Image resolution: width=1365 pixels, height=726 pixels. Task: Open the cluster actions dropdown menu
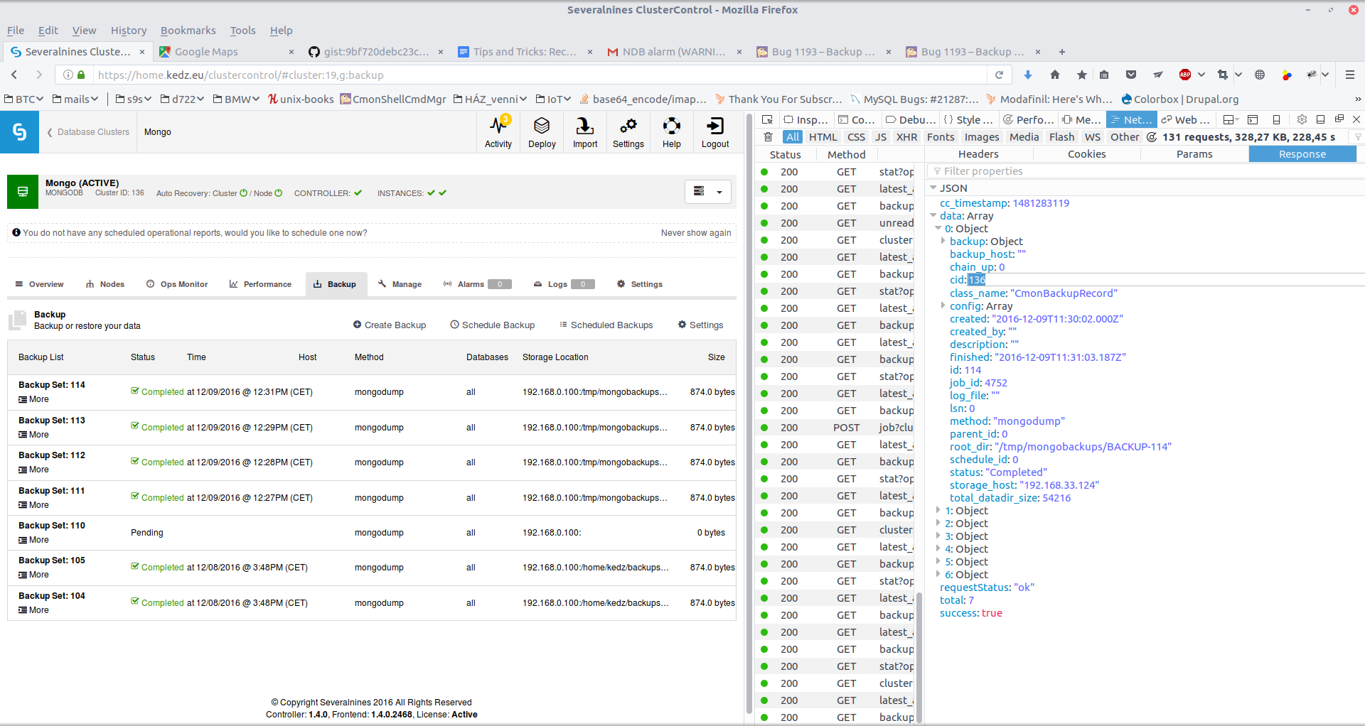point(708,192)
